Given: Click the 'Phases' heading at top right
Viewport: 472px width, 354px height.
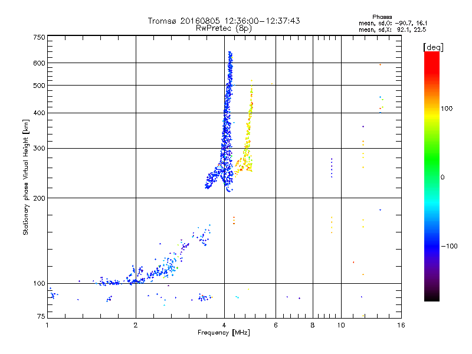Looking at the screenshot, I should (382, 17).
